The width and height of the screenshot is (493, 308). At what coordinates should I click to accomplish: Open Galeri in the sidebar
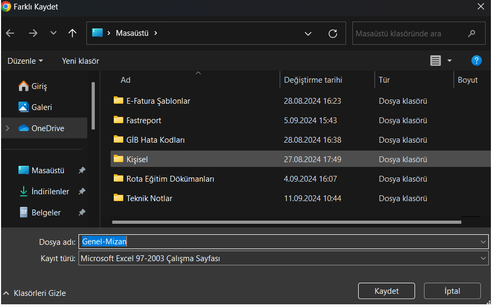click(x=42, y=107)
